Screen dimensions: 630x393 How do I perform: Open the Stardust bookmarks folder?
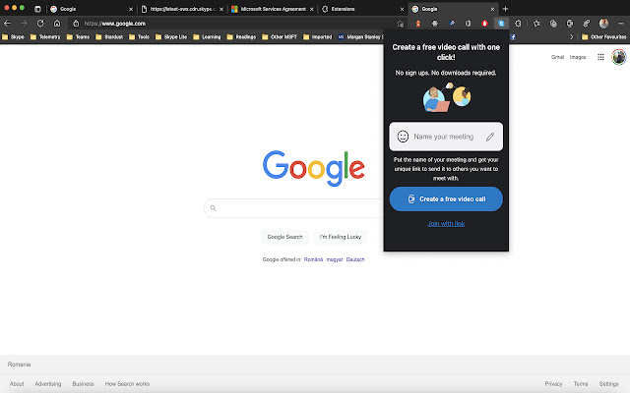[x=109, y=37]
